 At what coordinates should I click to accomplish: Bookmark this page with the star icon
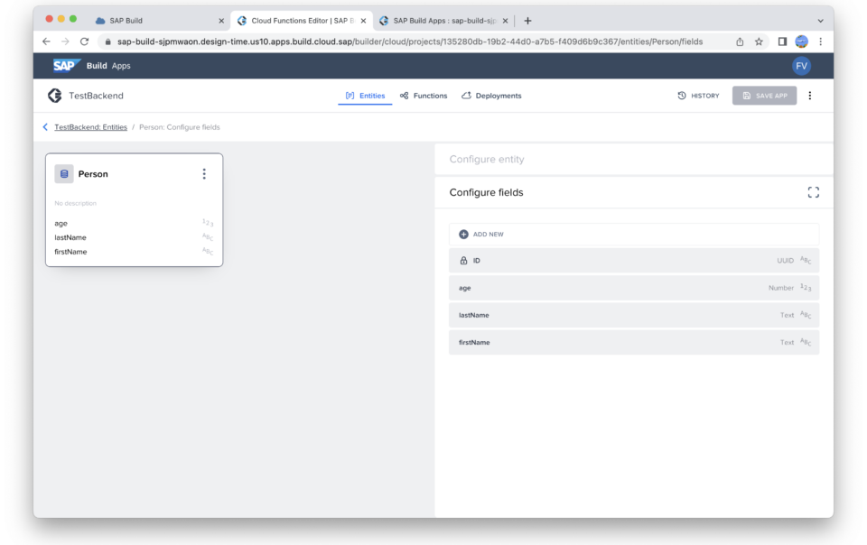[x=759, y=42]
